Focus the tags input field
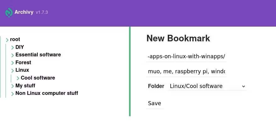276x124 pixels. [186, 72]
